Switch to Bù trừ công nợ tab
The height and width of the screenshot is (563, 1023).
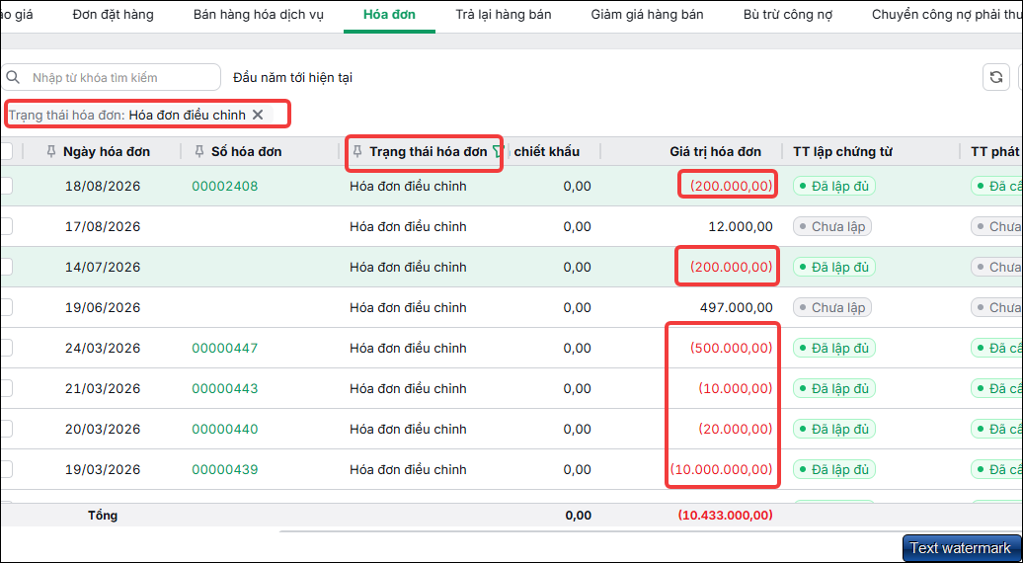787,15
